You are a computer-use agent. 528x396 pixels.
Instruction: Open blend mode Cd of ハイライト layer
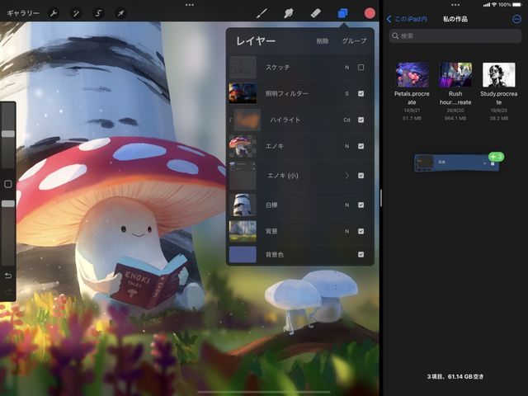[x=346, y=120]
